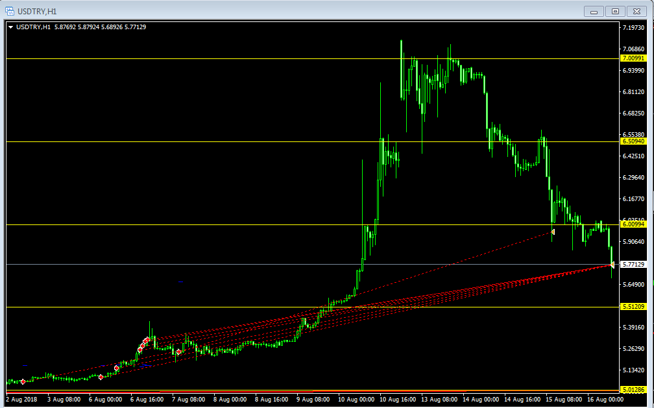Click the USDTRY chart window icon
Screen dimensions: 654x408
pyautogui.click(x=9, y=11)
